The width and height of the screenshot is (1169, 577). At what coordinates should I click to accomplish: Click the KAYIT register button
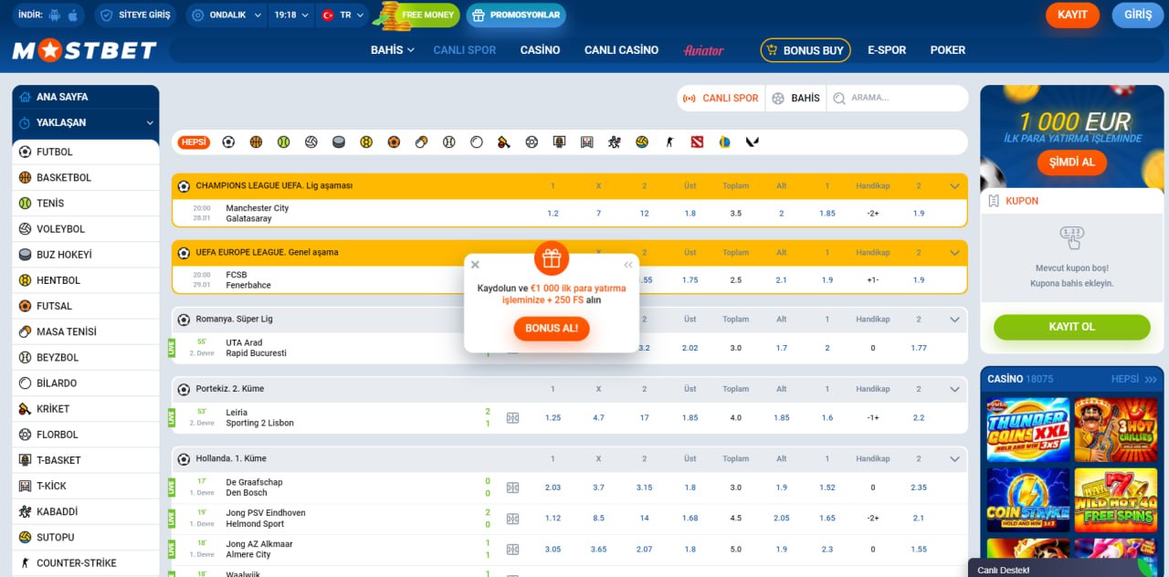(1072, 16)
